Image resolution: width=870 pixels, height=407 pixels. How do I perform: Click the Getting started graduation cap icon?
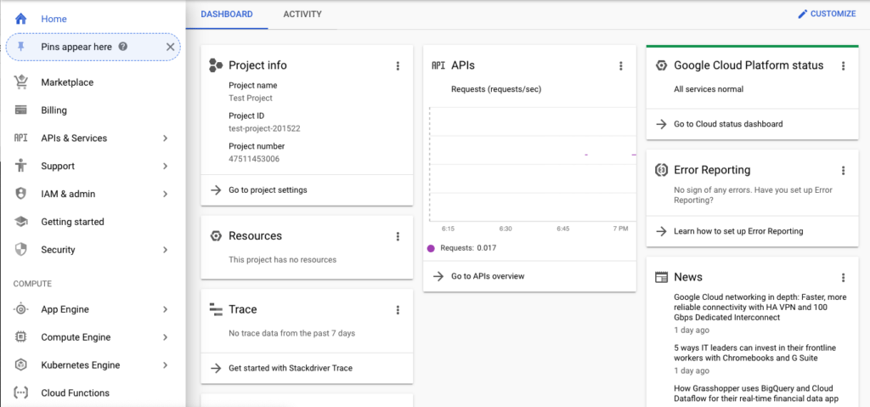pos(21,222)
